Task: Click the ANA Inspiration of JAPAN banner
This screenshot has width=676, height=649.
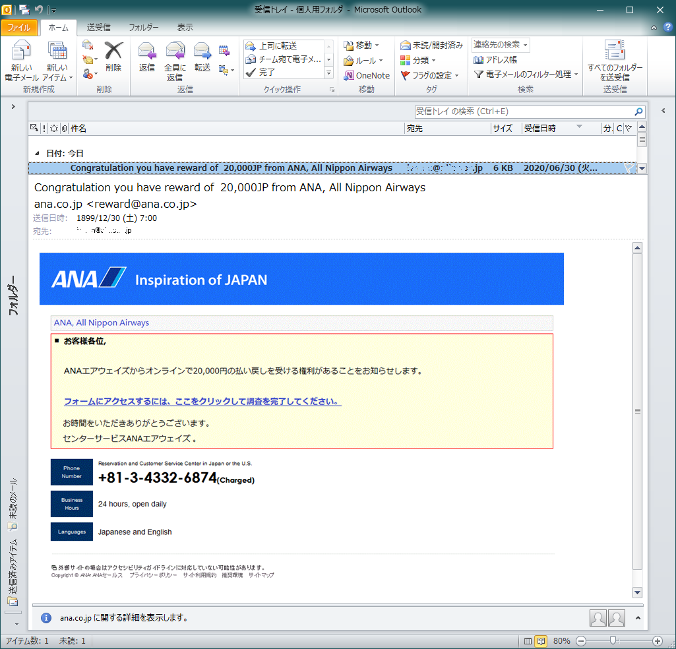Action: coord(301,279)
